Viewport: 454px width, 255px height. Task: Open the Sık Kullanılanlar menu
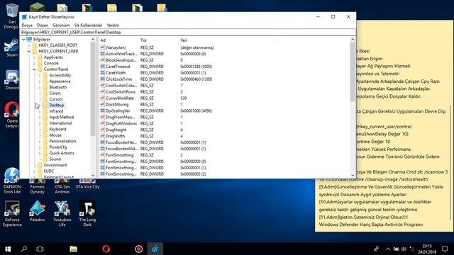[x=88, y=25]
